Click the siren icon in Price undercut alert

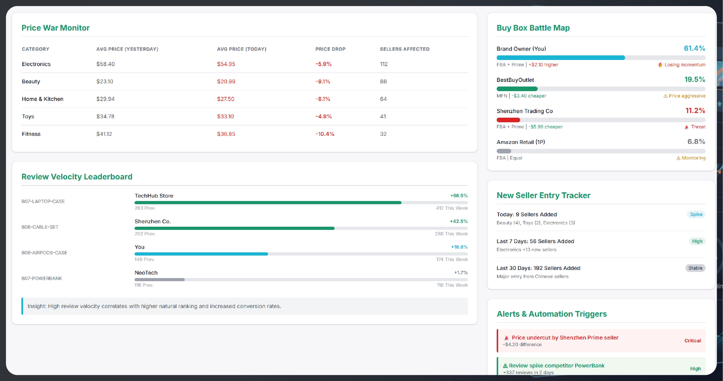506,338
